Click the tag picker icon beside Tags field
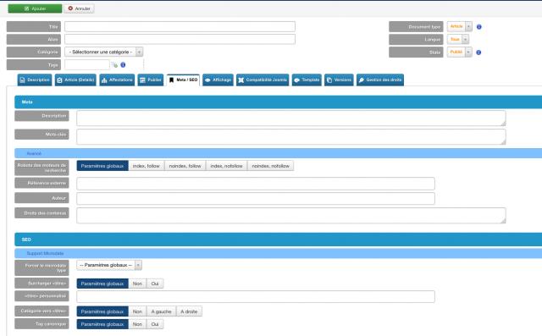The height and width of the screenshot is (336, 542). pyautogui.click(x=114, y=65)
